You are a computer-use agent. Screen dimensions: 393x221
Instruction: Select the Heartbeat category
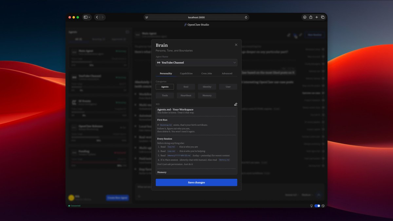click(x=186, y=96)
